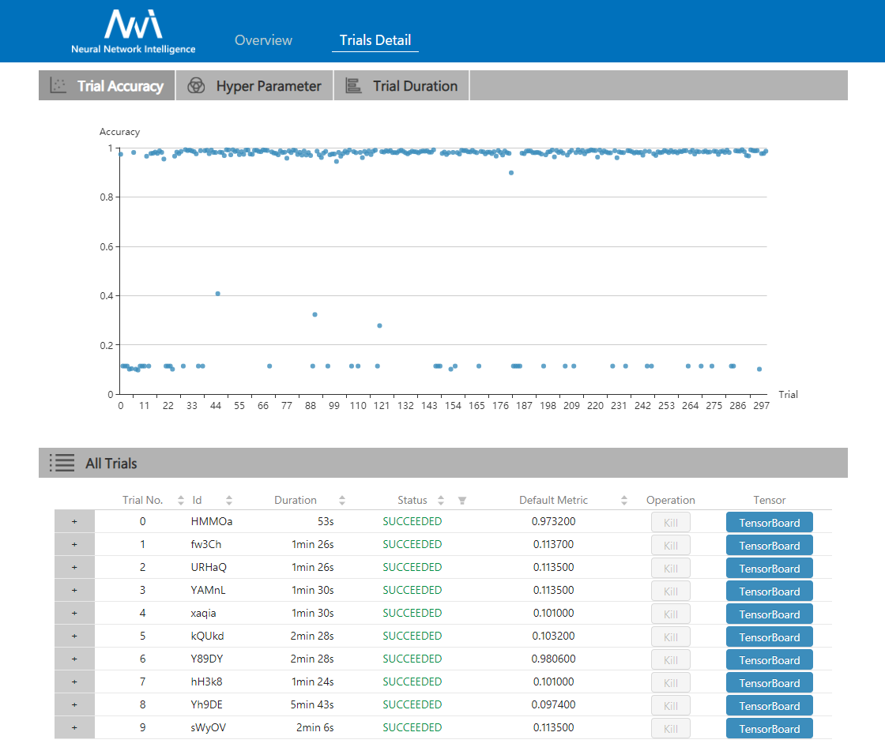This screenshot has height=751, width=885.
Task: Open TensorBoard for trial Yh9DE
Action: click(769, 706)
